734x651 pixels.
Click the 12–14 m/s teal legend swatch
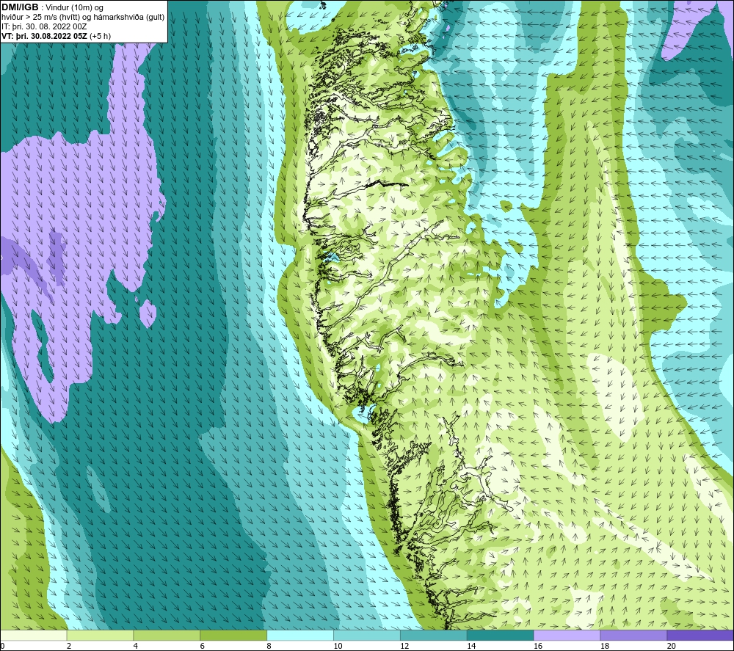434,636
